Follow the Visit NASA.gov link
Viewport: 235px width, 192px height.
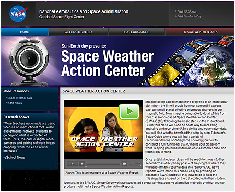click(x=187, y=11)
